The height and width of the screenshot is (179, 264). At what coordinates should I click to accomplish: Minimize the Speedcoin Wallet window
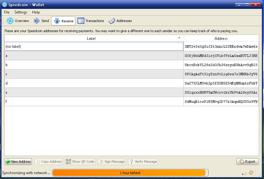coord(239,5)
